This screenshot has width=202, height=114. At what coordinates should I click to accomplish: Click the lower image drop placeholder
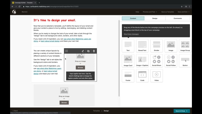pos(64,96)
